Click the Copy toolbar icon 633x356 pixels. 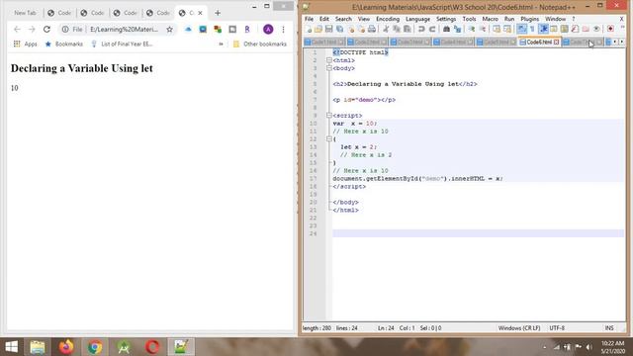pyautogui.click(x=397, y=29)
